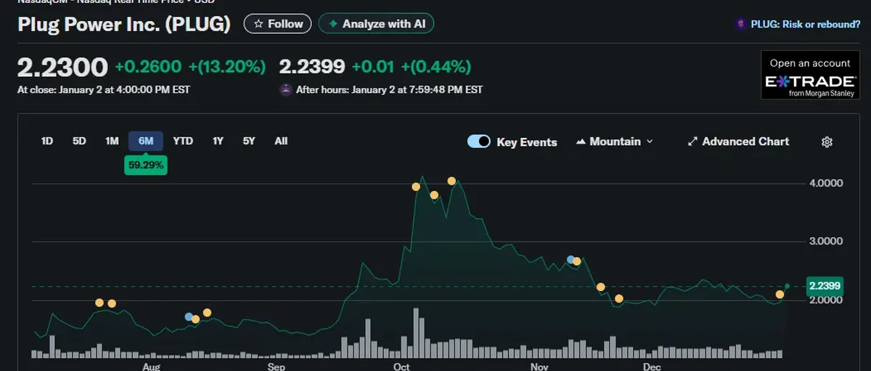Show All-time chart range
This screenshot has width=871, height=371.
pos(281,141)
